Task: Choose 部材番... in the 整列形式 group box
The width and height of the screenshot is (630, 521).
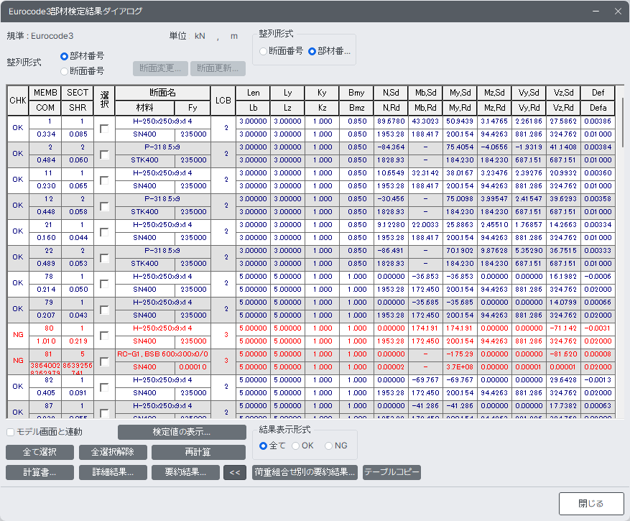Action: pos(312,51)
